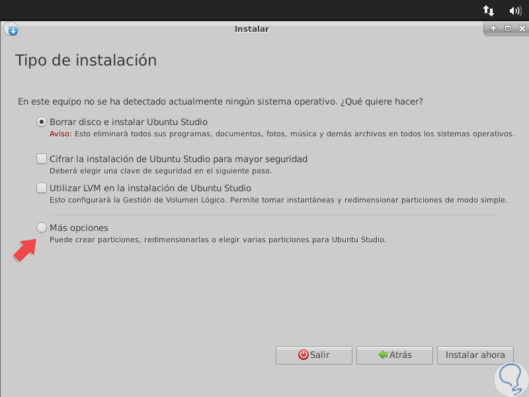
Task: Click the installer window menu icon
Action: (x=11, y=29)
